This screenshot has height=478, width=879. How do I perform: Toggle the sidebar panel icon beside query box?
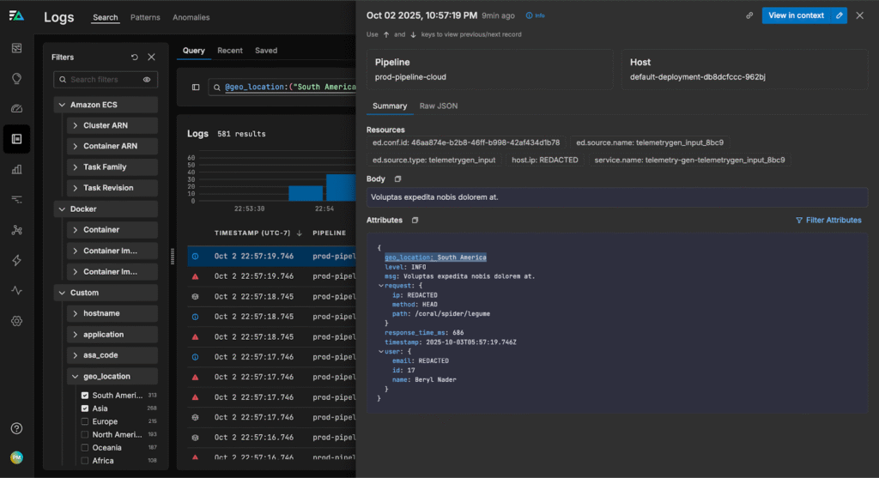(196, 88)
